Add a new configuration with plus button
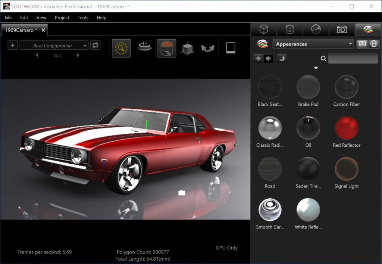This screenshot has width=382, height=264. tap(13, 45)
